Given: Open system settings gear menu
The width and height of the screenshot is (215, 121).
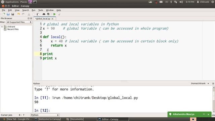Looking at the screenshot, I should (x=213, y=2).
